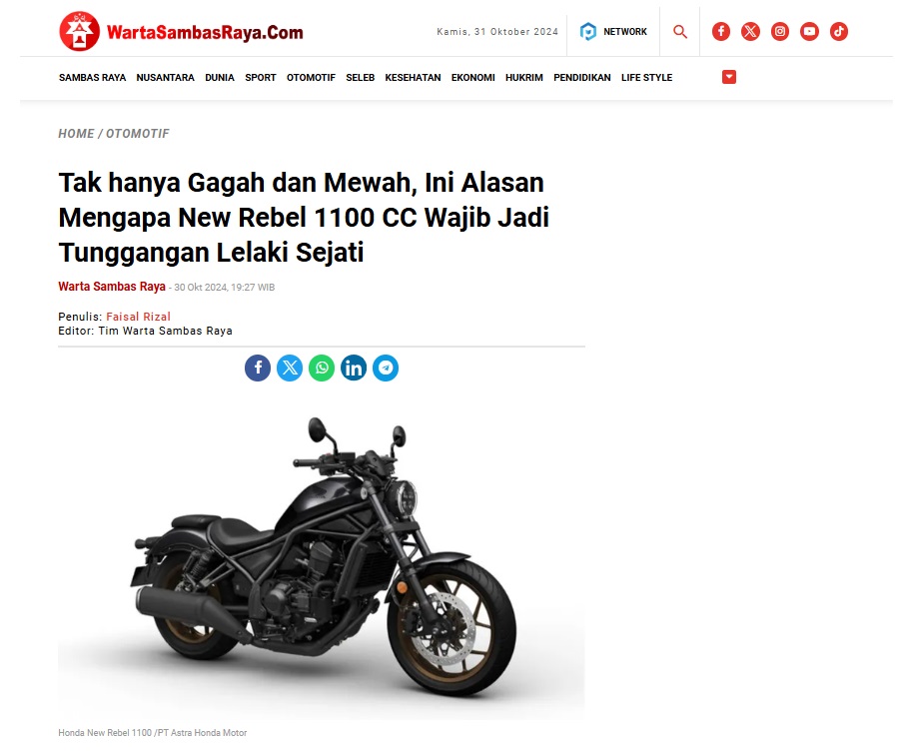Screen dimensions: 903x751
Task: Share article on Facebook
Action: (258, 368)
